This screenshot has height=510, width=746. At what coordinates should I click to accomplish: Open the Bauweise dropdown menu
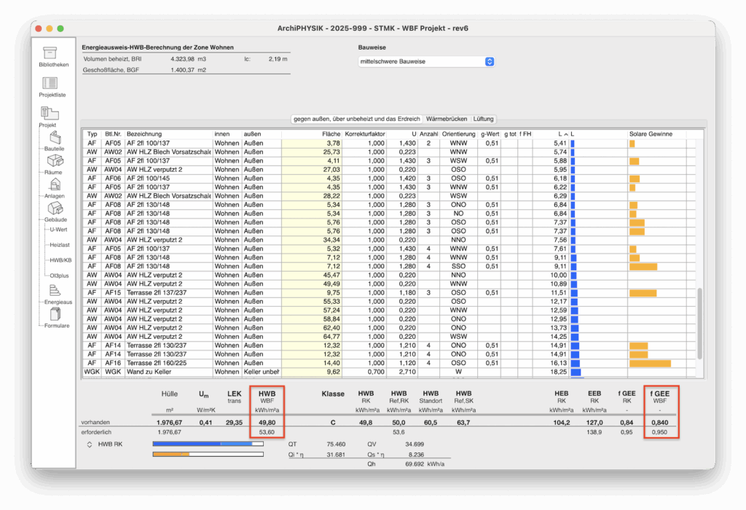[426, 62]
